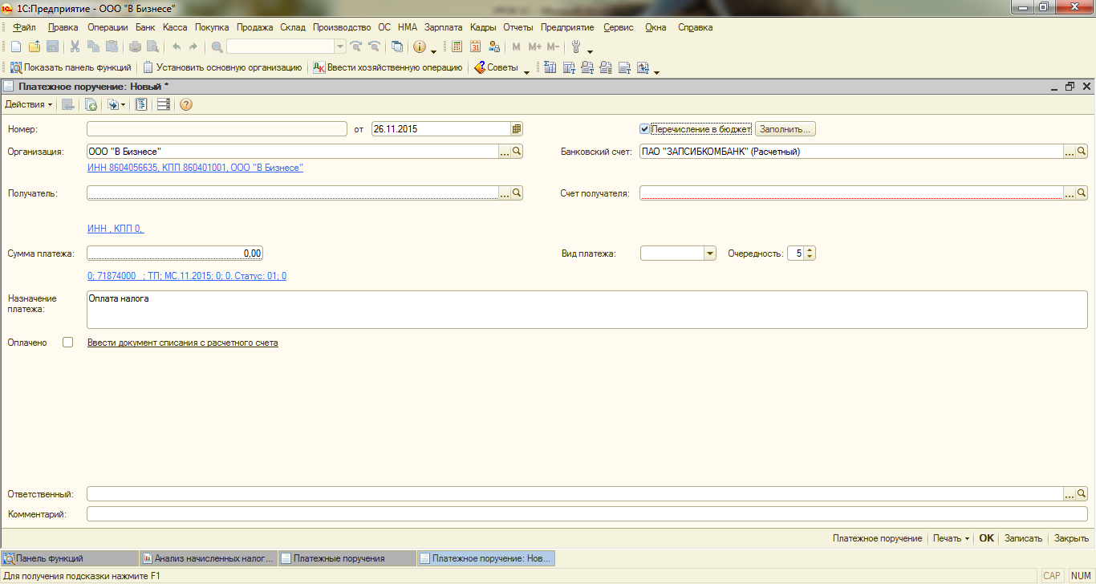Click last report icon before toolbar arrow
1096x584 pixels.
tap(643, 67)
